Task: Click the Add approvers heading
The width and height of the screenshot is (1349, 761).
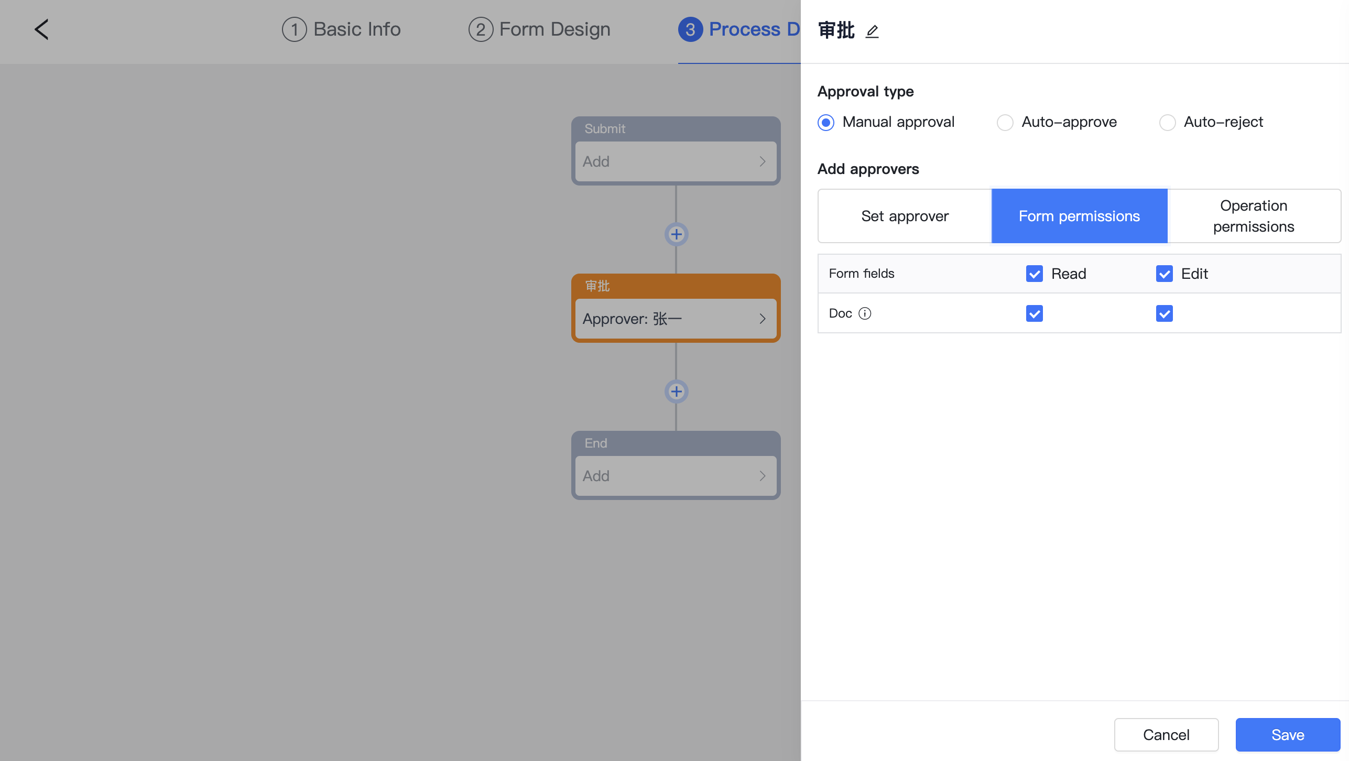Action: pos(868,169)
